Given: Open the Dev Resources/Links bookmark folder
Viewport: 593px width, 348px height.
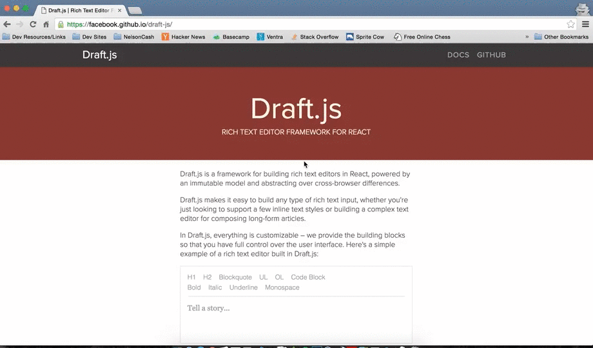Looking at the screenshot, I should [34, 37].
